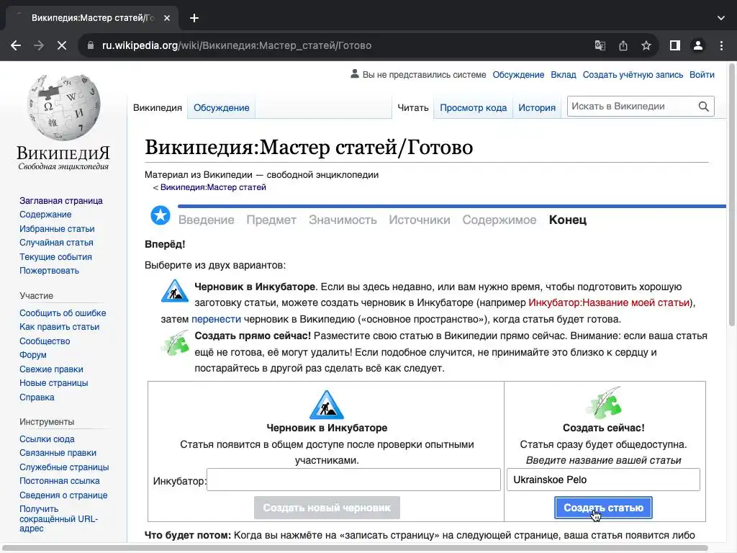This screenshot has height=553, width=737.
Task: Click the Источники wizard step
Action: [x=420, y=220]
